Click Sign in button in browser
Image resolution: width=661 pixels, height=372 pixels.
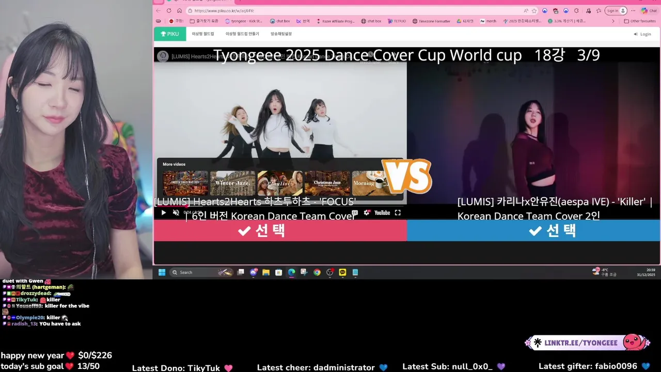[616, 10]
